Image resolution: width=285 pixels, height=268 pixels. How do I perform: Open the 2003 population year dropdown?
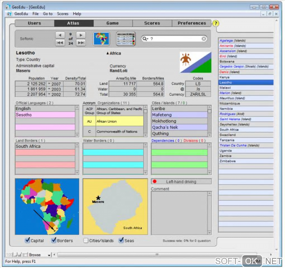tap(49, 89)
